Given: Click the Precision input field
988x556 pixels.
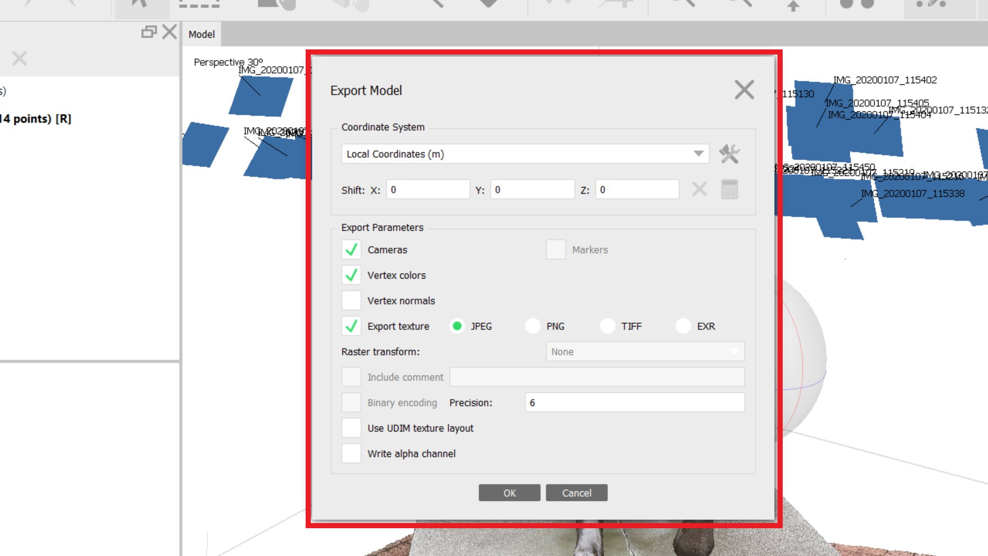Looking at the screenshot, I should point(634,403).
